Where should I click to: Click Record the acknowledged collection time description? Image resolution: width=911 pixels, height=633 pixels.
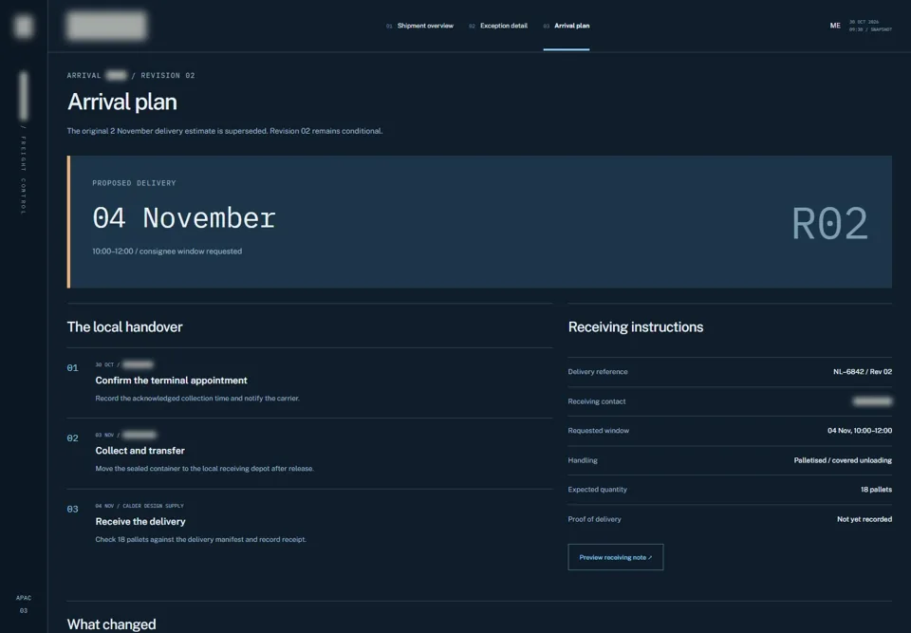(197, 399)
